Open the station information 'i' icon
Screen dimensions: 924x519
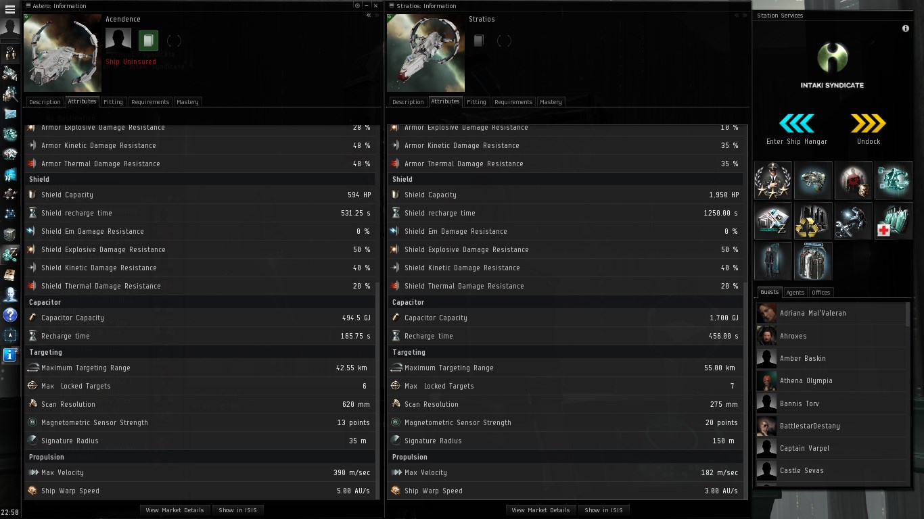click(x=906, y=28)
